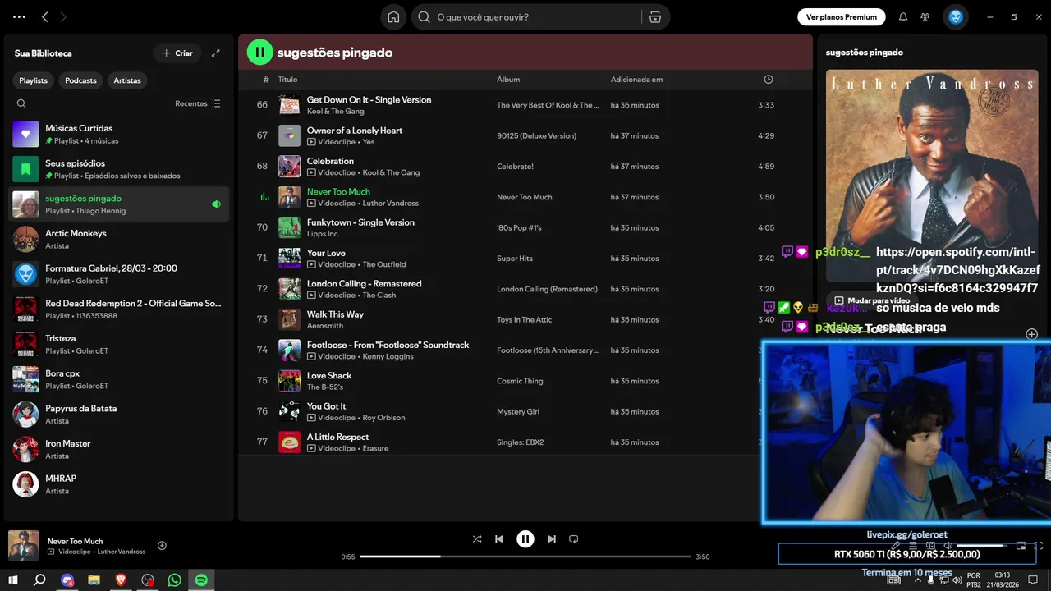Mute with the volume speaker icon
The height and width of the screenshot is (591, 1051).
(x=948, y=545)
